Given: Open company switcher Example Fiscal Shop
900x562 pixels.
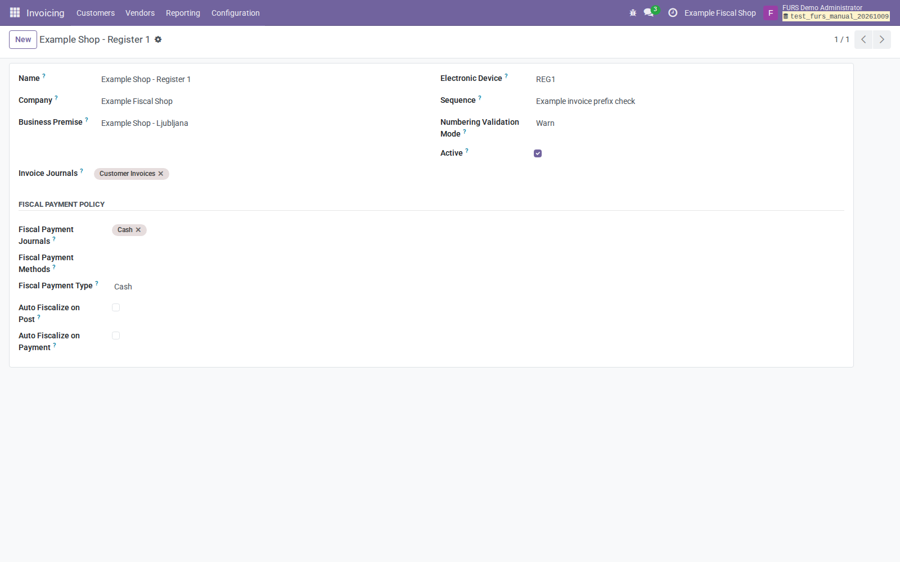Looking at the screenshot, I should pyautogui.click(x=720, y=13).
